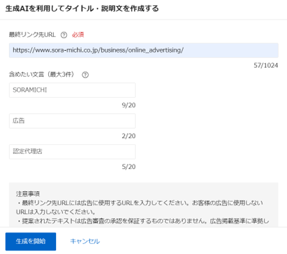Click the 5/20 character counter
The width and height of the screenshot is (287, 254).
(129, 167)
